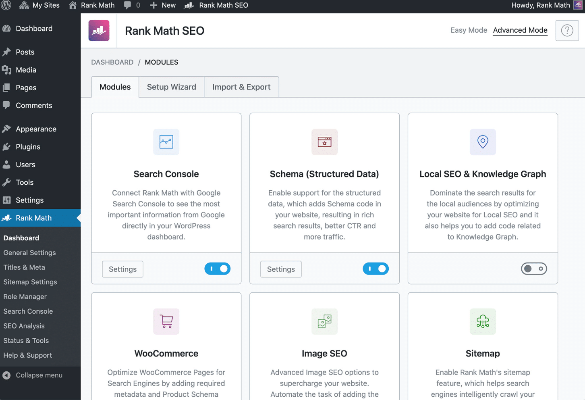Click the Comments icon in sidebar

(x=6, y=105)
